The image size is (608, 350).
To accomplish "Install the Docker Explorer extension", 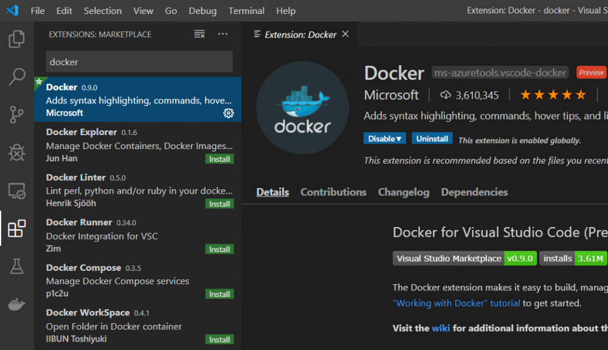I will click(x=219, y=159).
